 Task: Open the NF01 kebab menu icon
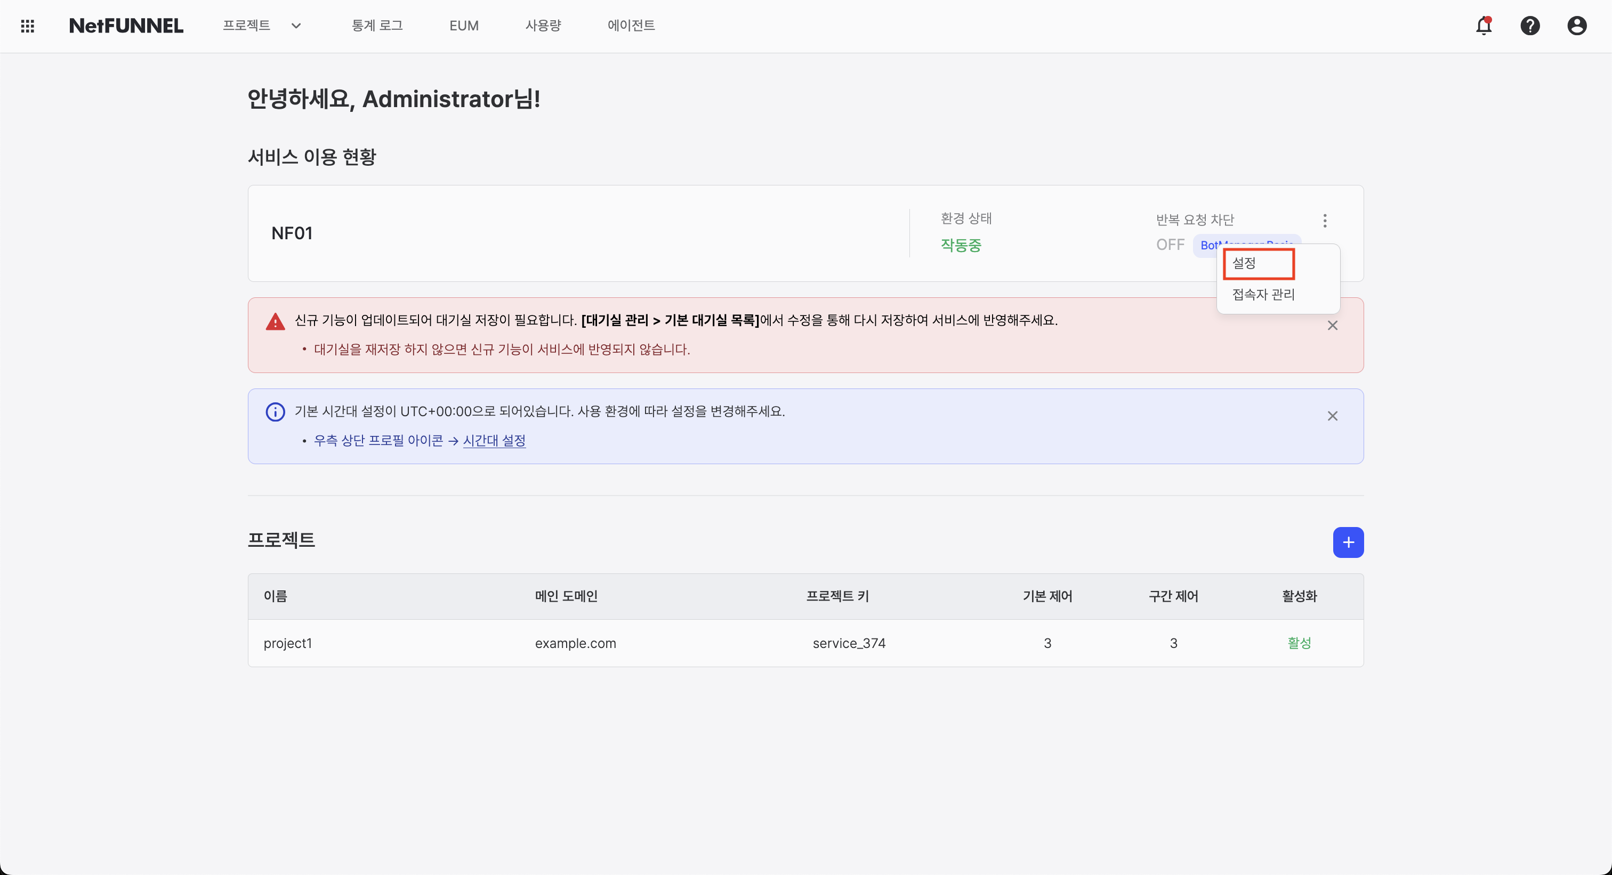click(1325, 220)
